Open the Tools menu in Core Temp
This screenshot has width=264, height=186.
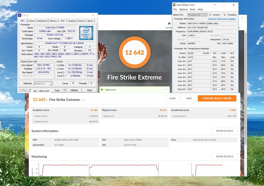point(192,9)
